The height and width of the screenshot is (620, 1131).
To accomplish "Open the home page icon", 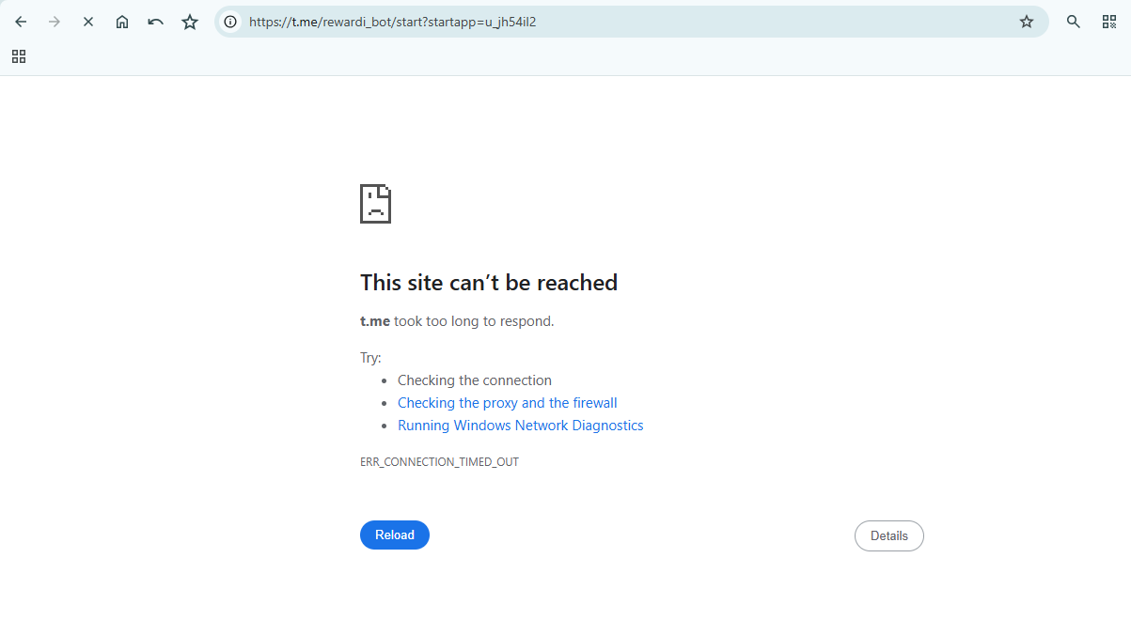I will tap(122, 22).
